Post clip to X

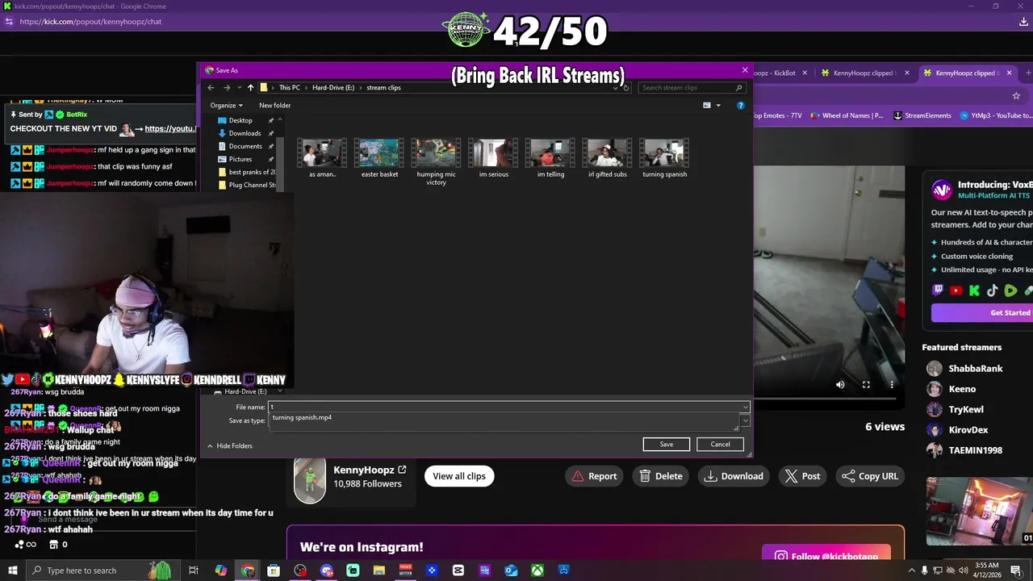803,476
